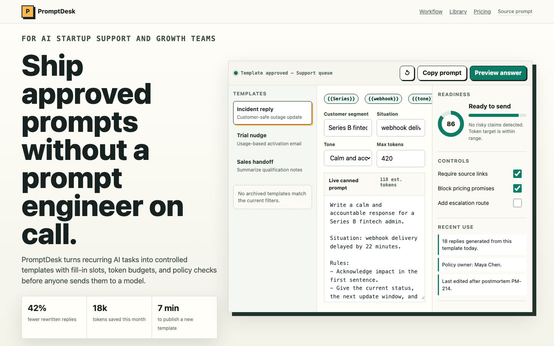This screenshot has width=554, height=346.
Task: Click '18 replies generated from this template today.'
Action: (x=482, y=245)
